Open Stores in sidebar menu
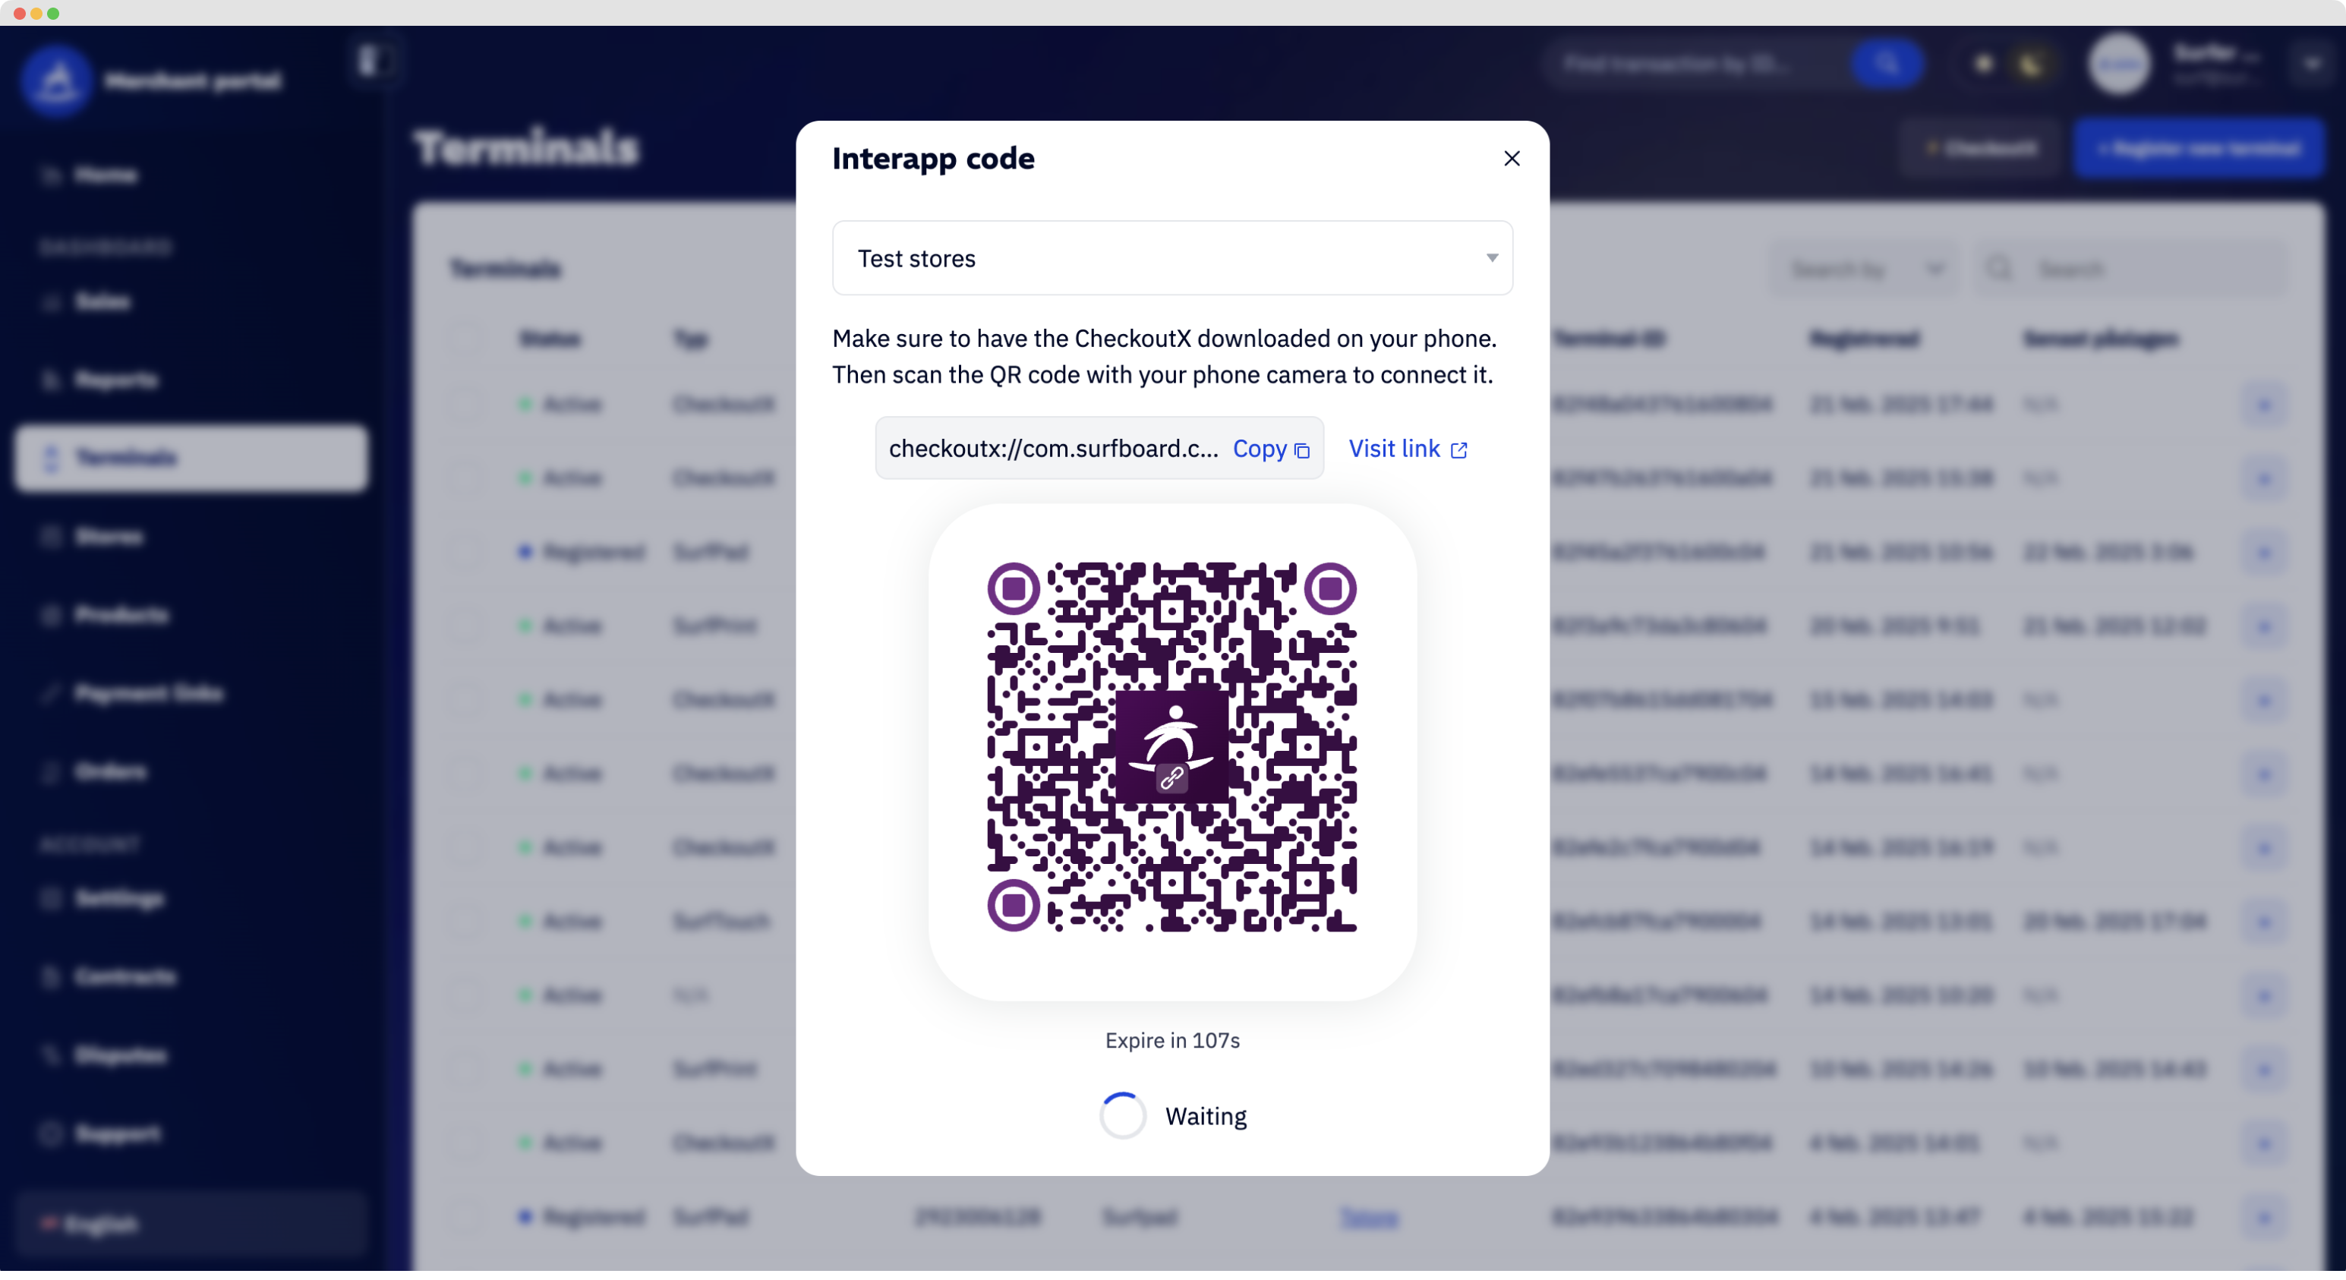 point(109,536)
